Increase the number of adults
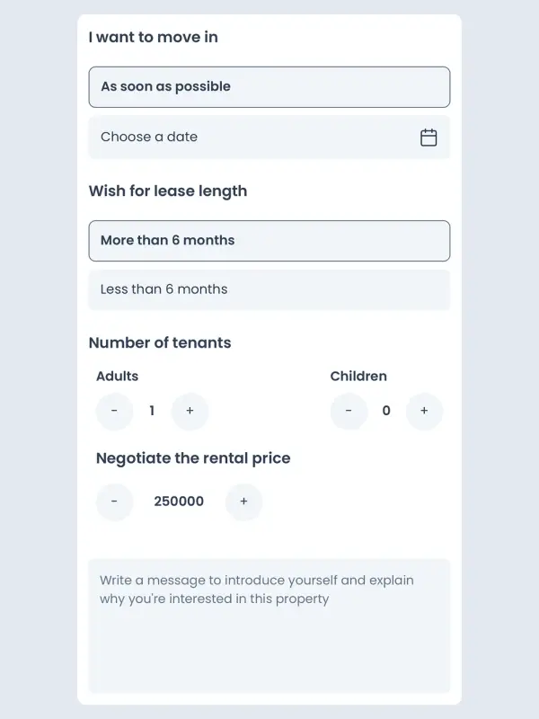Screen dimensions: 539x719 190,412
